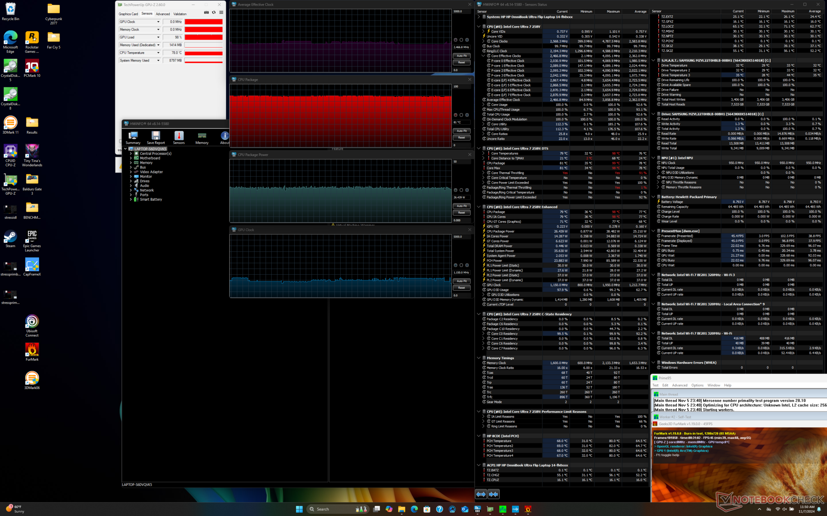This screenshot has height=516, width=827.
Task: Switch to the Graphics Card tab in GPU-Z
Action: (x=128, y=14)
